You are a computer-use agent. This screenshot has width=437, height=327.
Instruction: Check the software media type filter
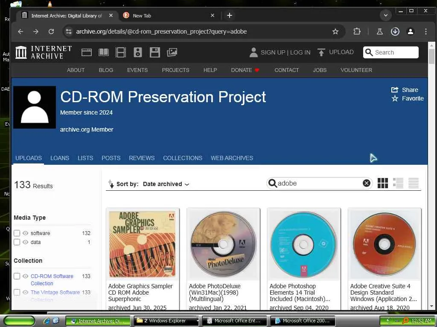pyautogui.click(x=17, y=233)
